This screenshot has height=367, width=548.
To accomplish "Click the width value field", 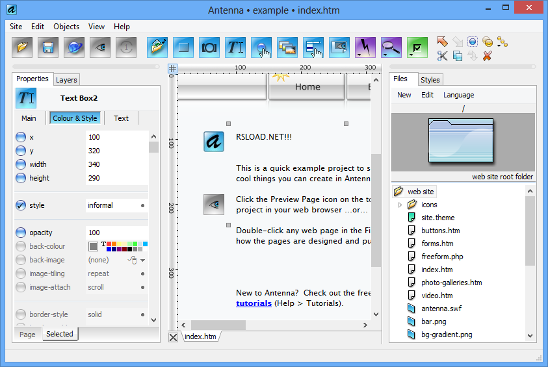I will pos(117,164).
